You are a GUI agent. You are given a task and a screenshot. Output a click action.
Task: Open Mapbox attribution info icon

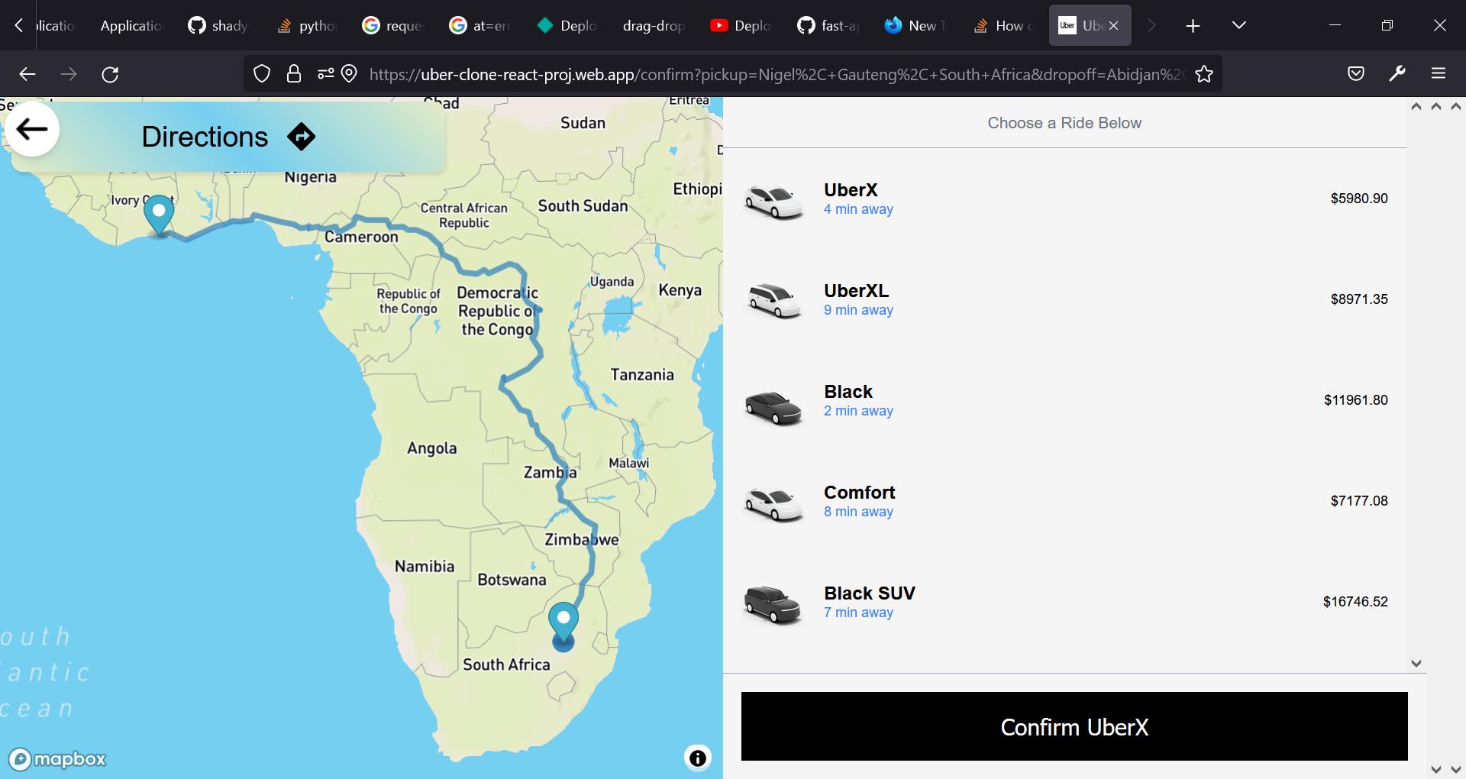pos(697,758)
